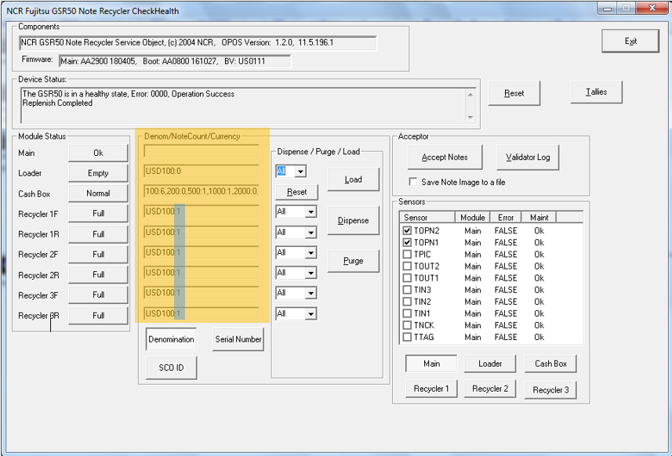672x456 pixels.
Task: Open the Recycler 2F row All dropdown
Action: click(x=311, y=252)
